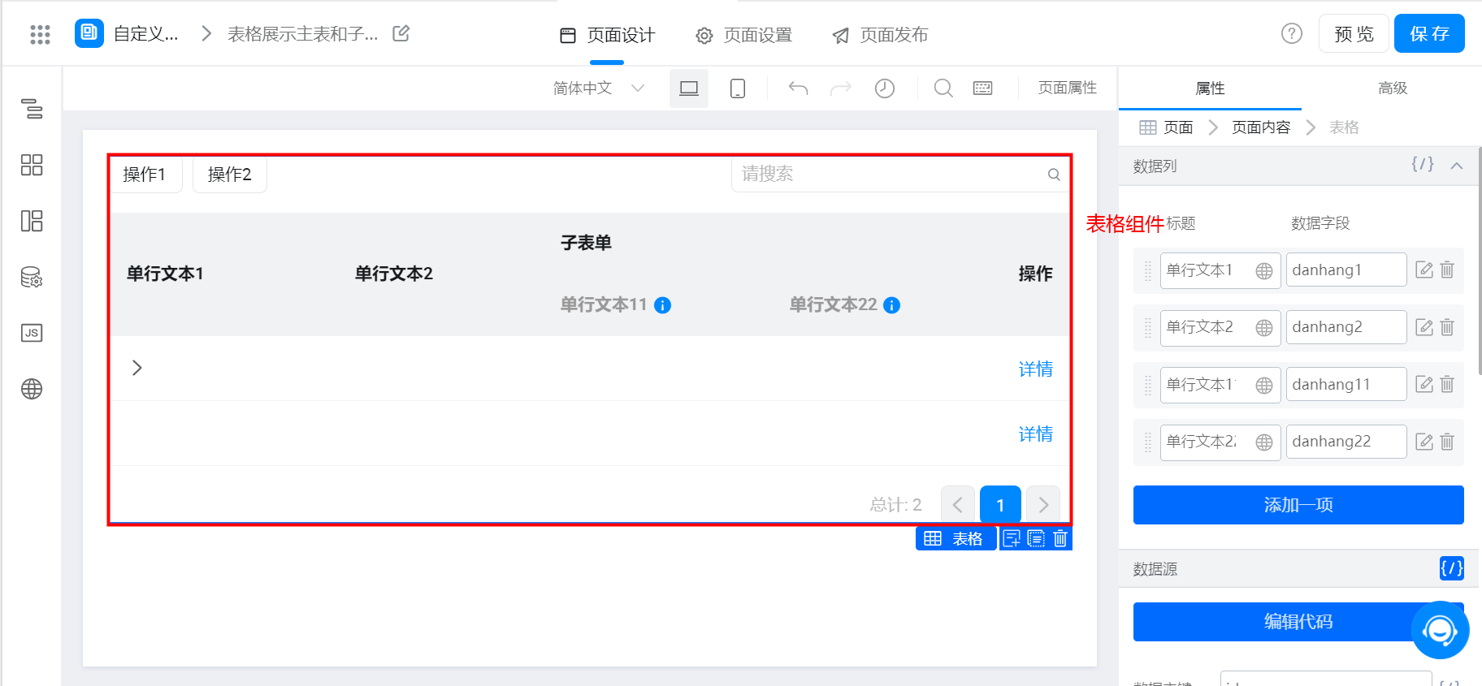Click the magnifier search icon in toolbar
This screenshot has width=1482, height=686.
click(x=943, y=88)
